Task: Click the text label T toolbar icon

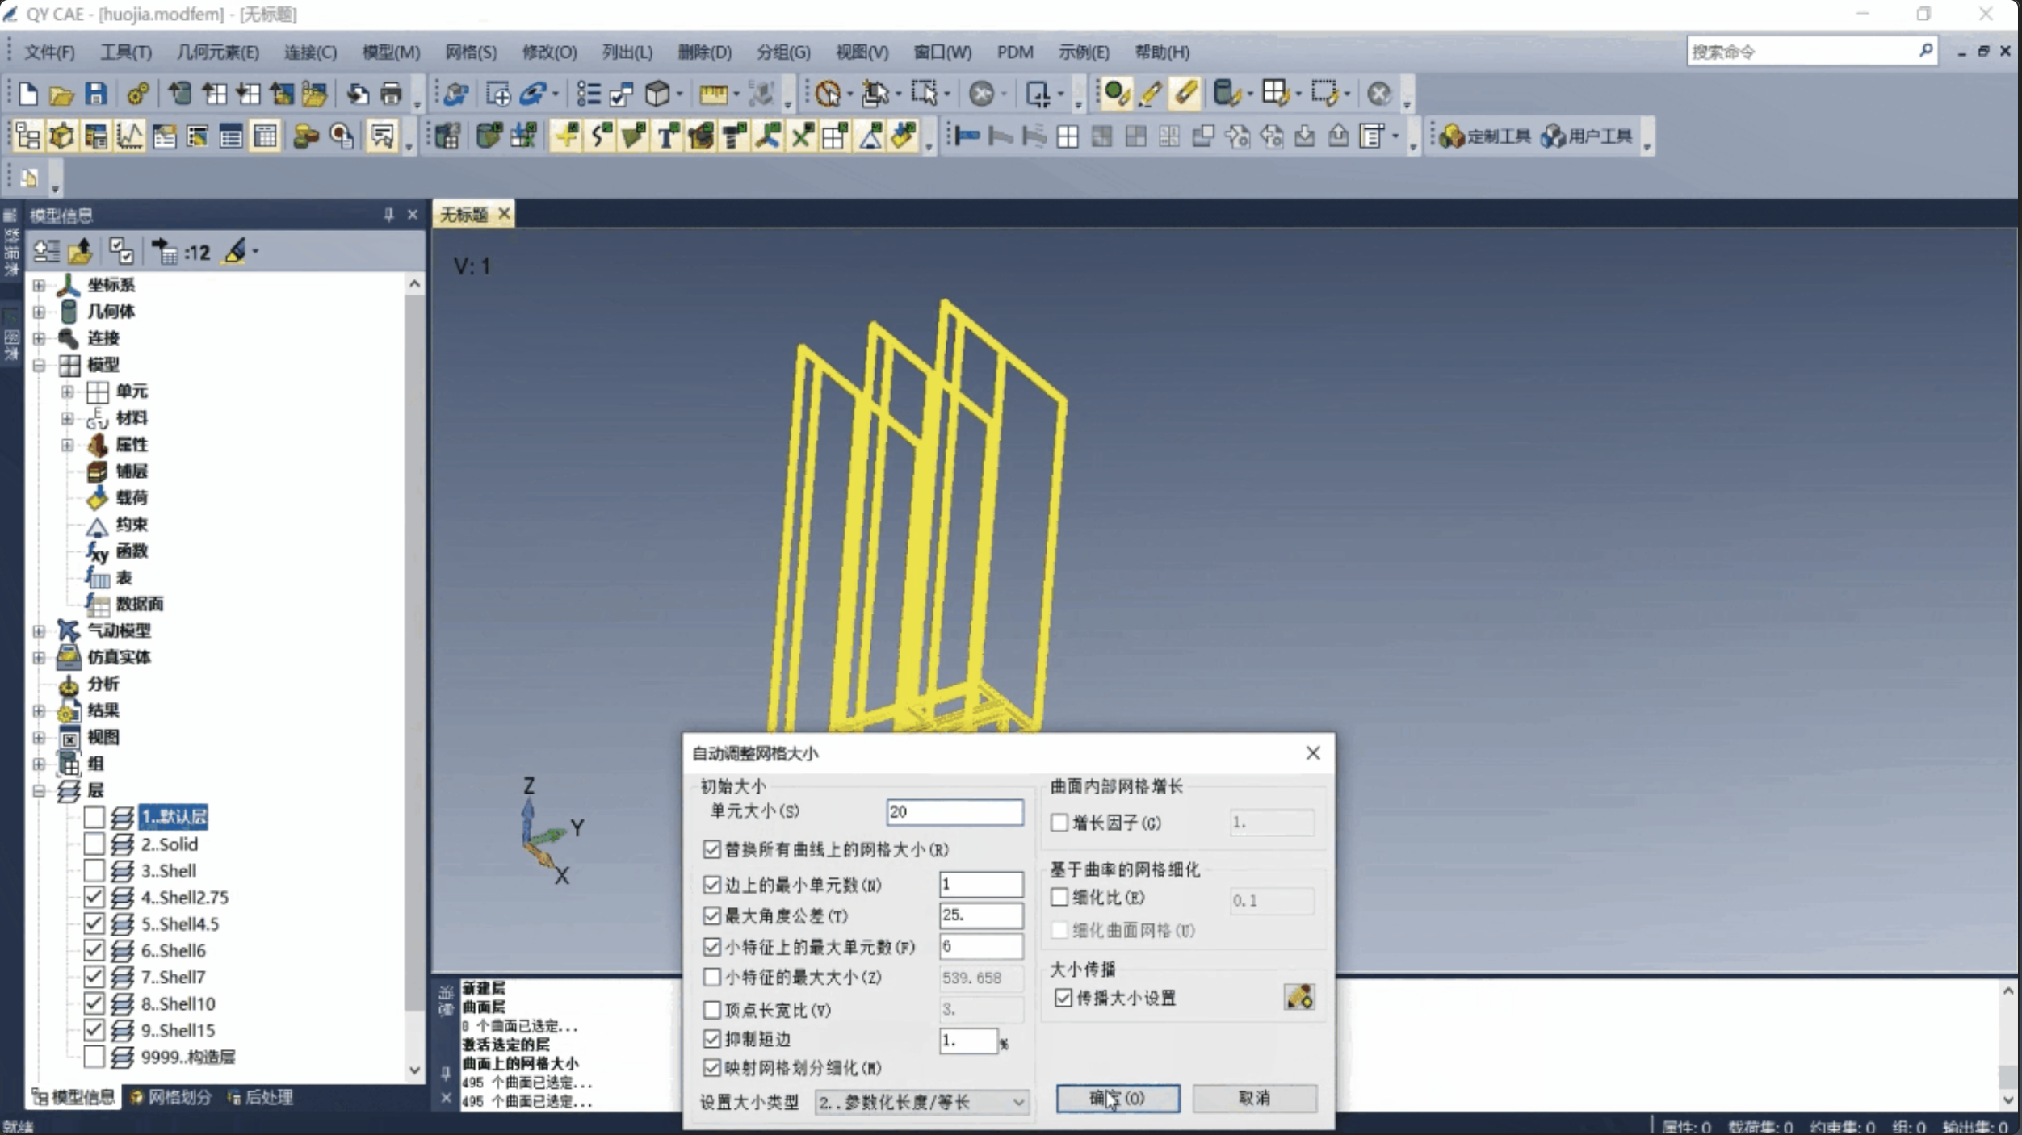Action: pos(667,136)
